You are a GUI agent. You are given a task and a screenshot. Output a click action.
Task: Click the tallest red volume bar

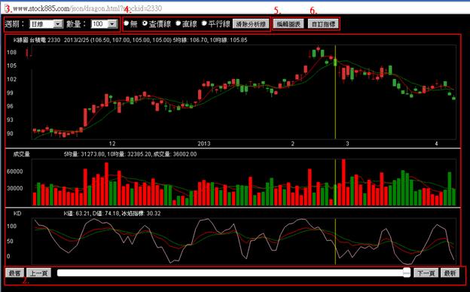[x=343, y=182]
